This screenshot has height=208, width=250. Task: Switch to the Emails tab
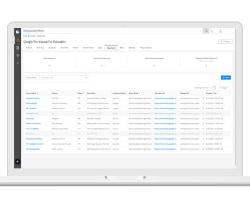point(75,48)
